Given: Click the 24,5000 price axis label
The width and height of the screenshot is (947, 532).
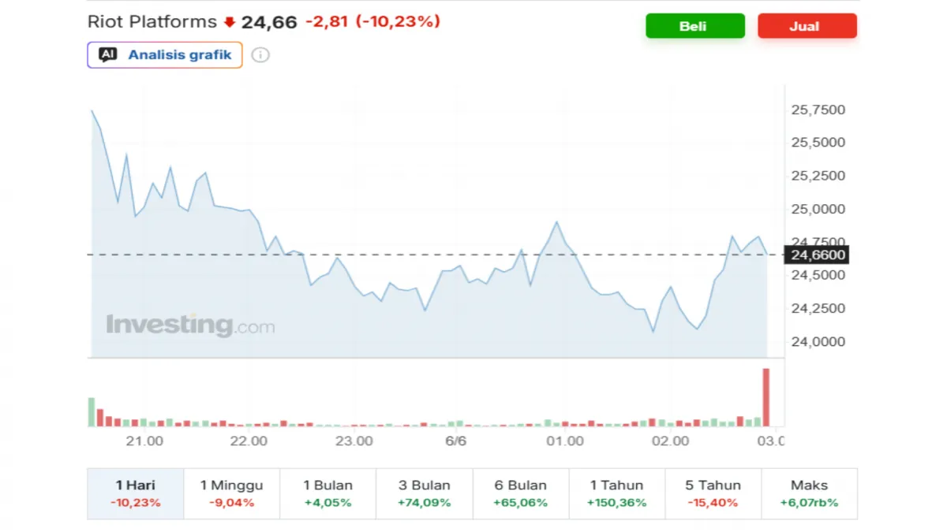Looking at the screenshot, I should pos(818,275).
